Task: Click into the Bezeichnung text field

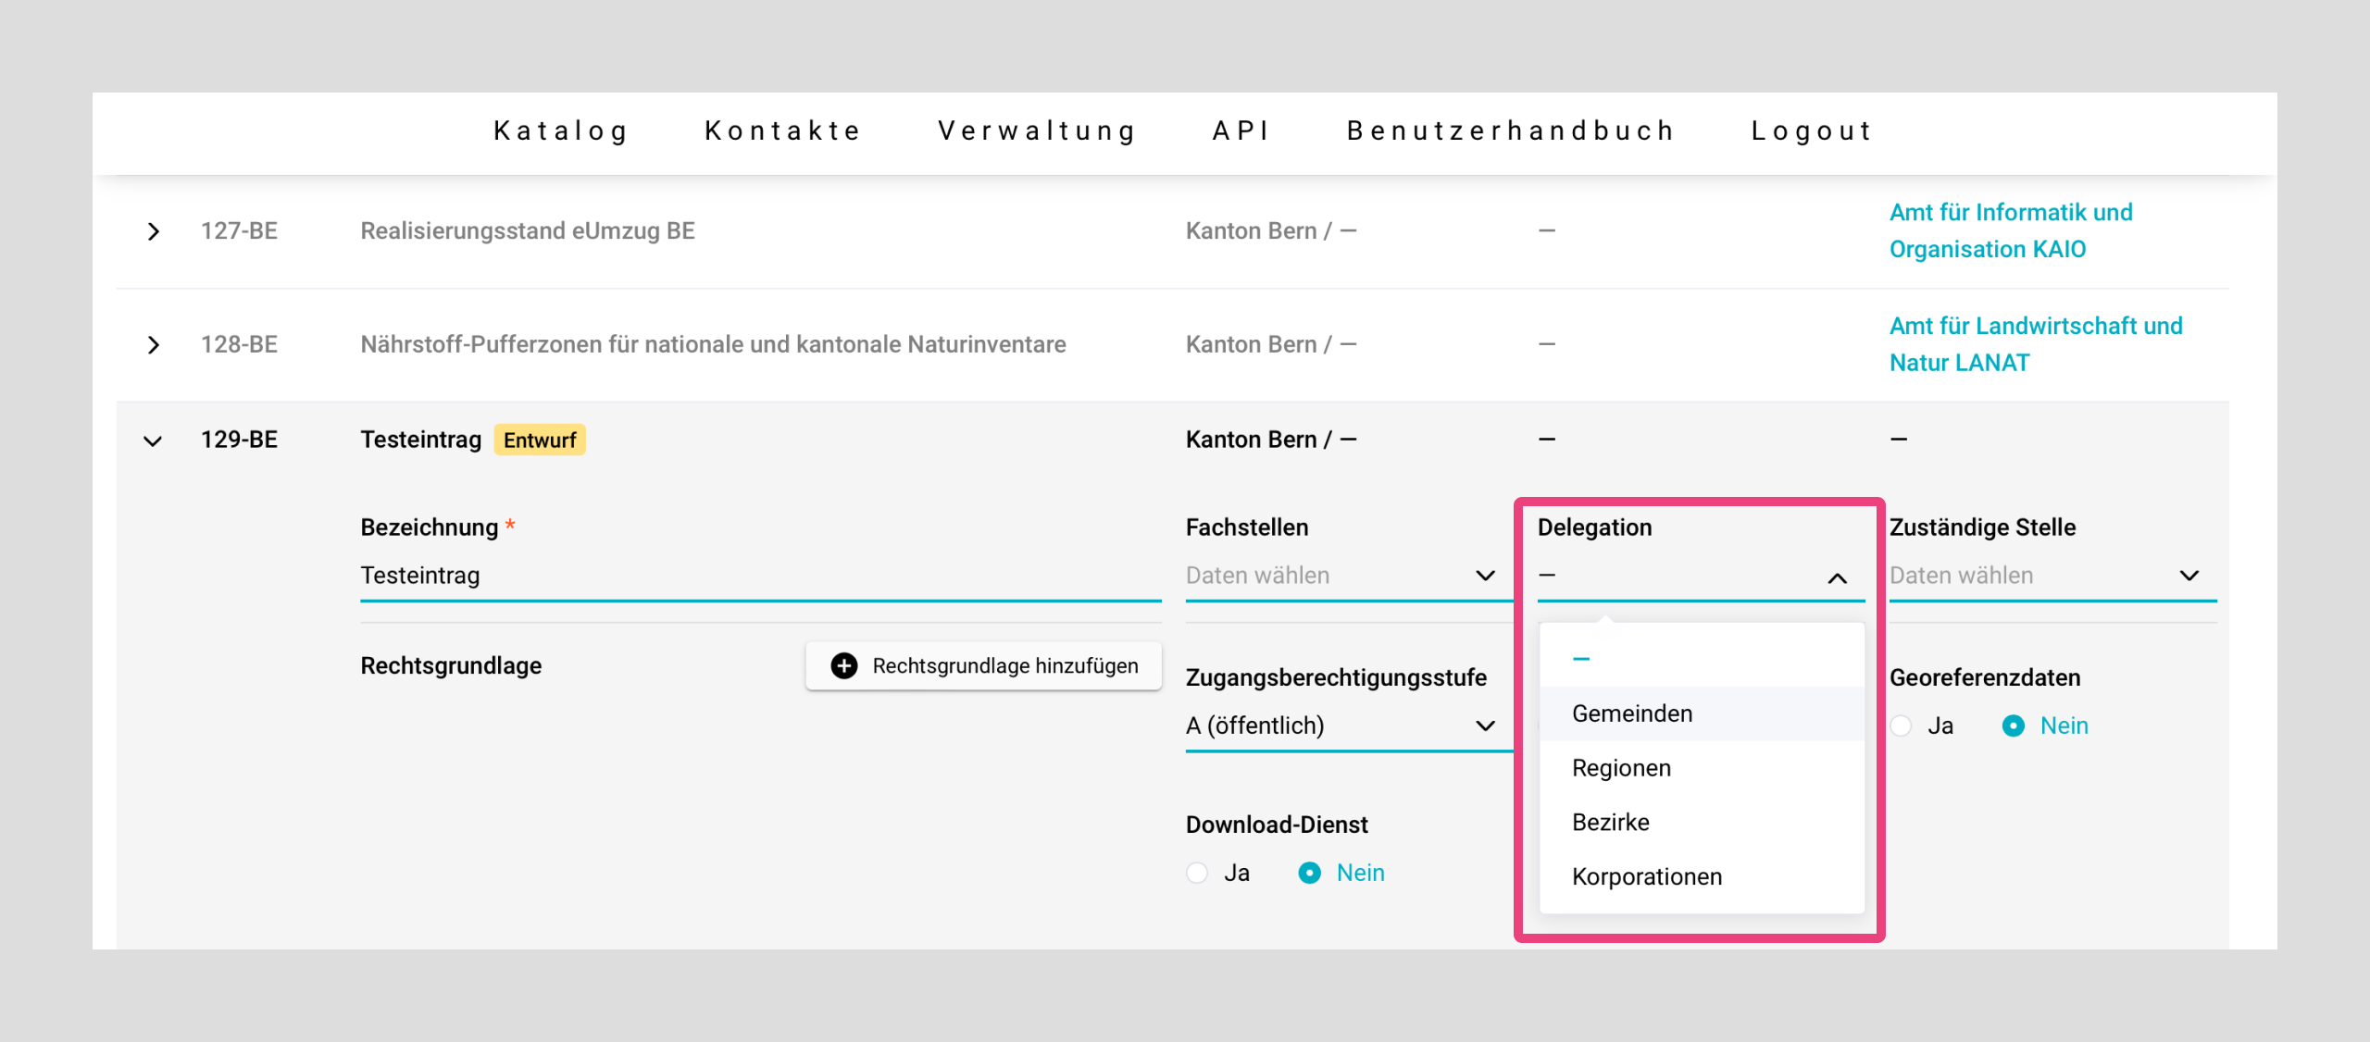Action: pyautogui.click(x=759, y=576)
